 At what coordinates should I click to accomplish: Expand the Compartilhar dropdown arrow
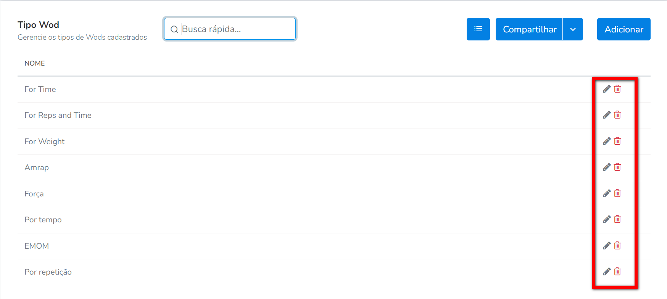click(x=573, y=29)
